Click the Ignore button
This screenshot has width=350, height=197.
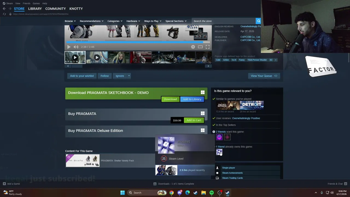(x=120, y=76)
